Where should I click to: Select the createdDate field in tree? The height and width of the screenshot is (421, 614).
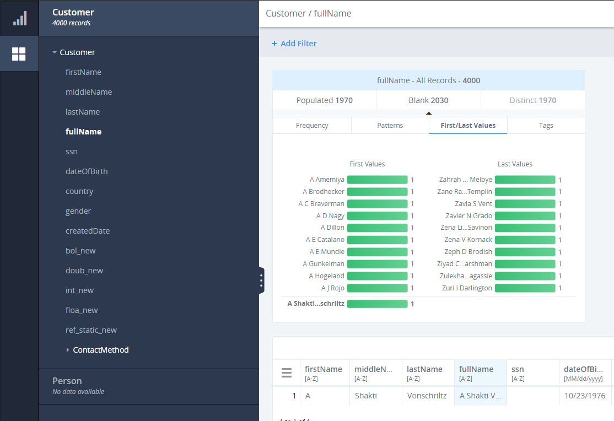(x=88, y=231)
